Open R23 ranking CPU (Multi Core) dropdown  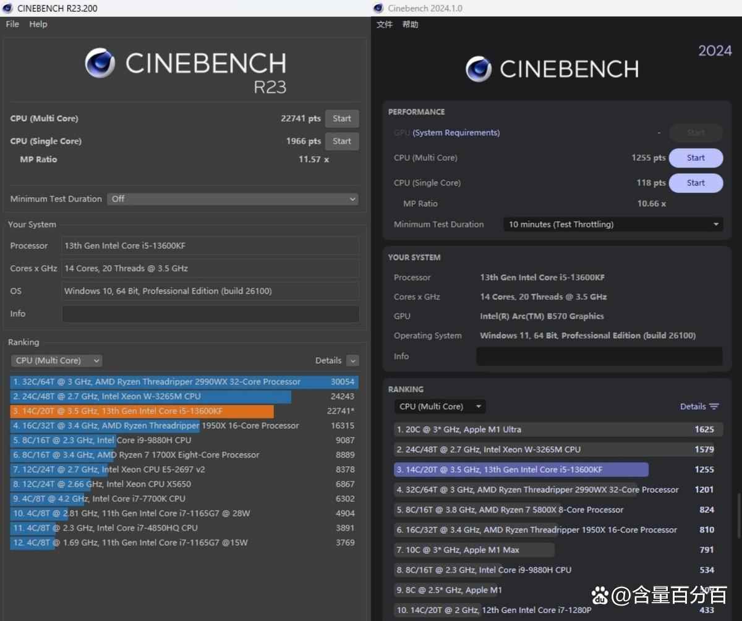pyautogui.click(x=56, y=361)
